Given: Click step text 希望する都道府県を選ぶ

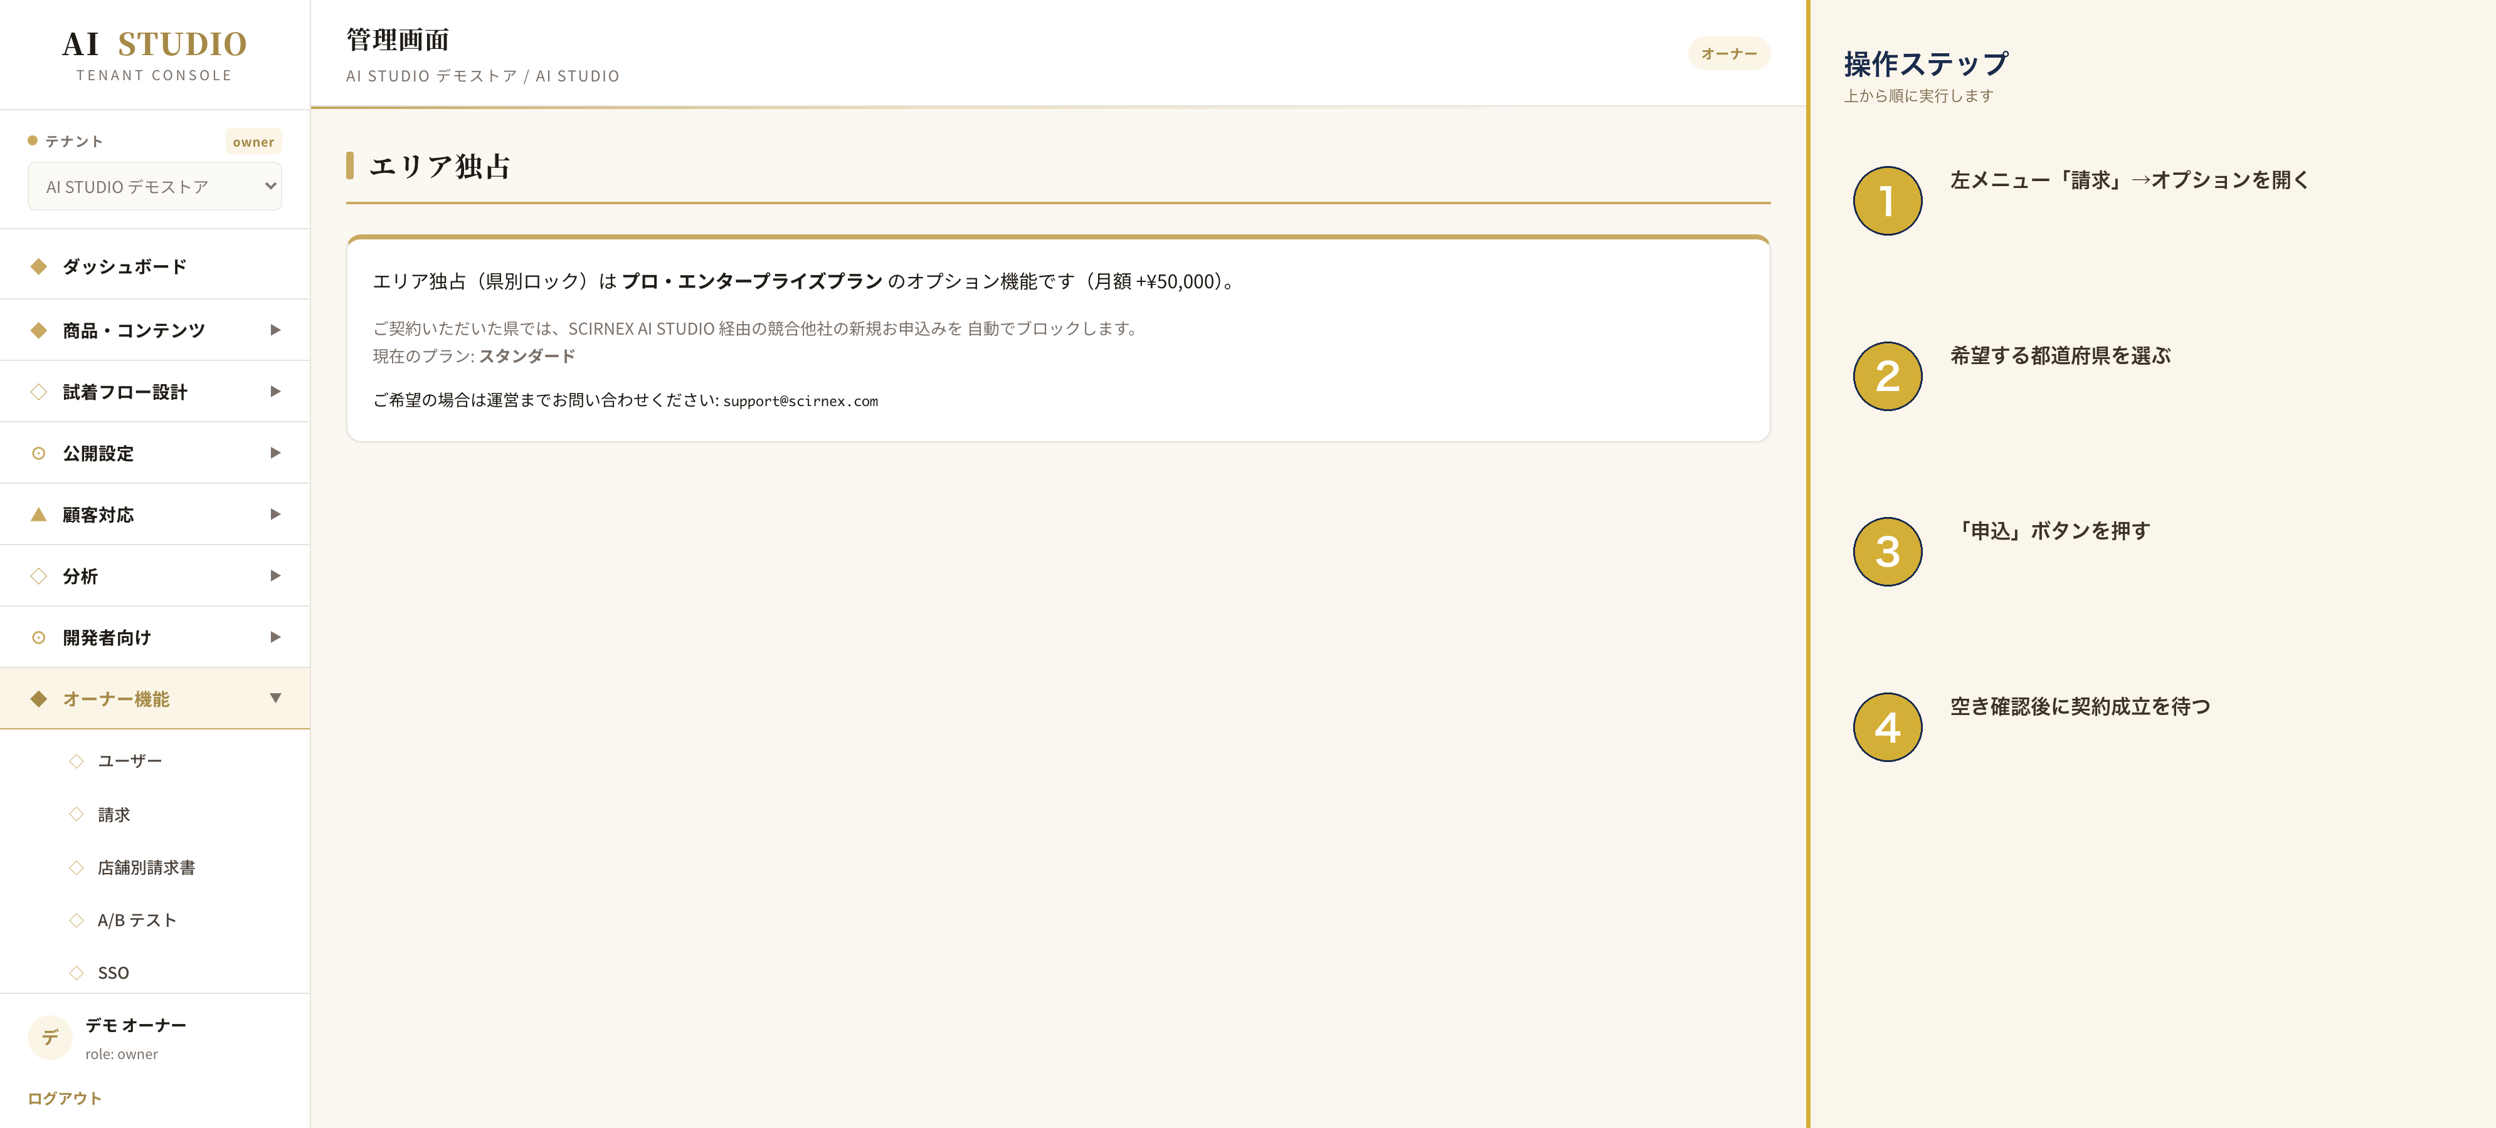Looking at the screenshot, I should [x=2060, y=355].
